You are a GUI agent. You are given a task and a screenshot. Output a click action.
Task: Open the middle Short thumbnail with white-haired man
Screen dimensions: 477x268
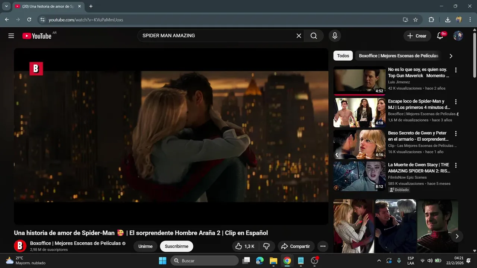pos(395,226)
